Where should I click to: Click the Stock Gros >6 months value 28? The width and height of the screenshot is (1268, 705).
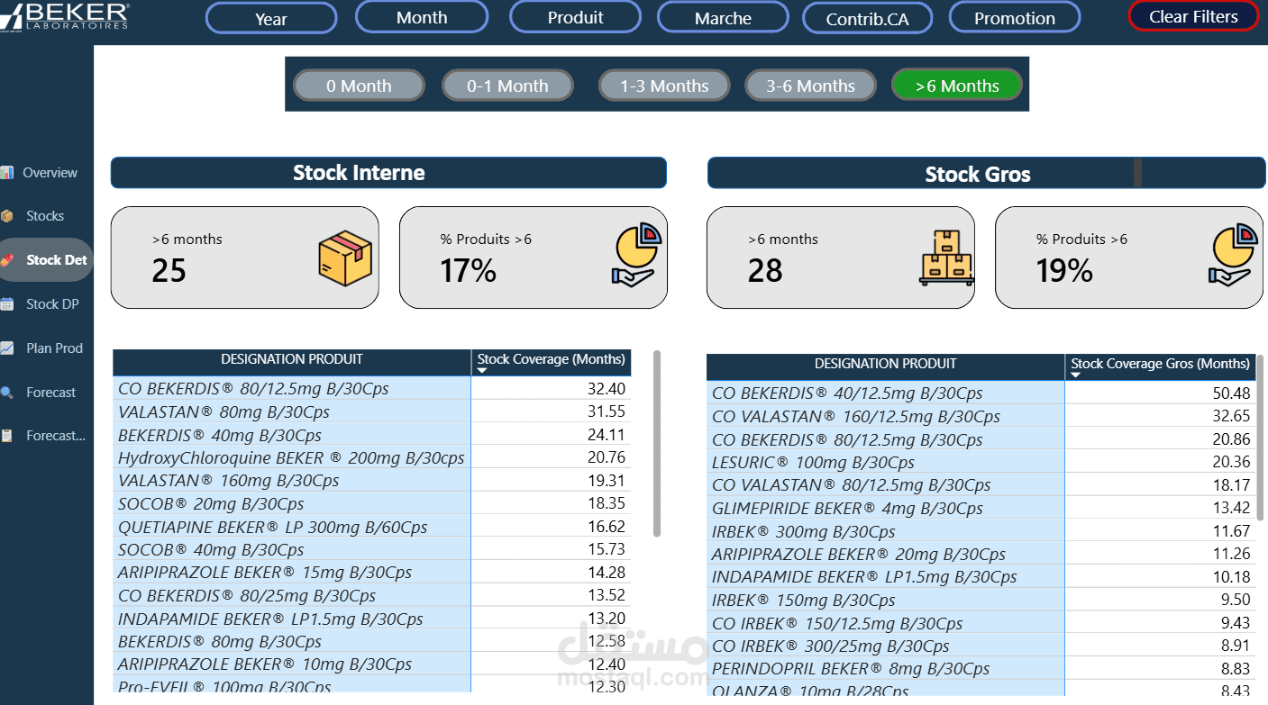765,271
